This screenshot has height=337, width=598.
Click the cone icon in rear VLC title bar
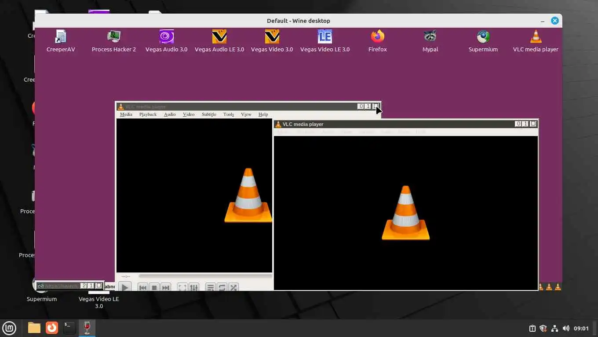coord(121,106)
